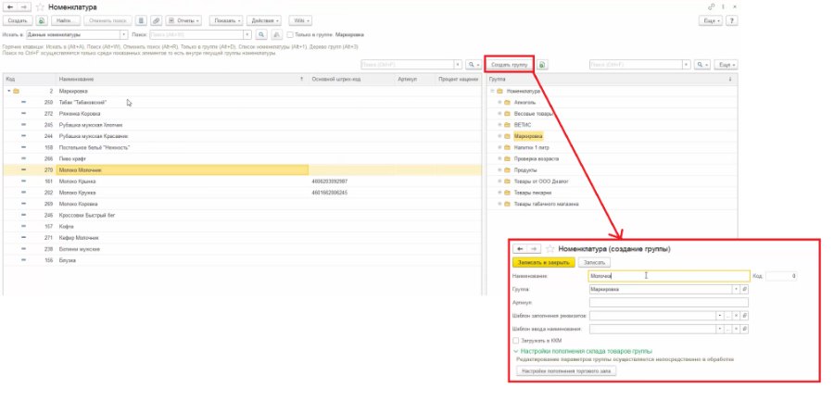Select Кроссовки Быстрый бег row
The height and width of the screenshot is (400, 834).
click(x=242, y=215)
